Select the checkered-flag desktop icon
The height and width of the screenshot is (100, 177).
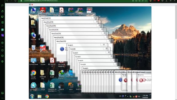click(x=89, y=11)
